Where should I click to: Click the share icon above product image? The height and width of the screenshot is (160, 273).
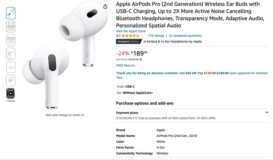pyautogui.click(x=105, y=6)
